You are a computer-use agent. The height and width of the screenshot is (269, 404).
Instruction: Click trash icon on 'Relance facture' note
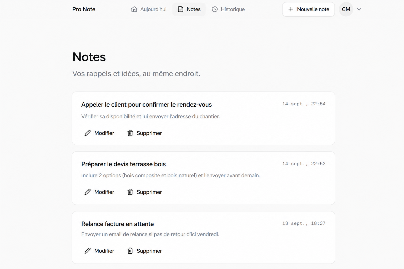pyautogui.click(x=130, y=251)
